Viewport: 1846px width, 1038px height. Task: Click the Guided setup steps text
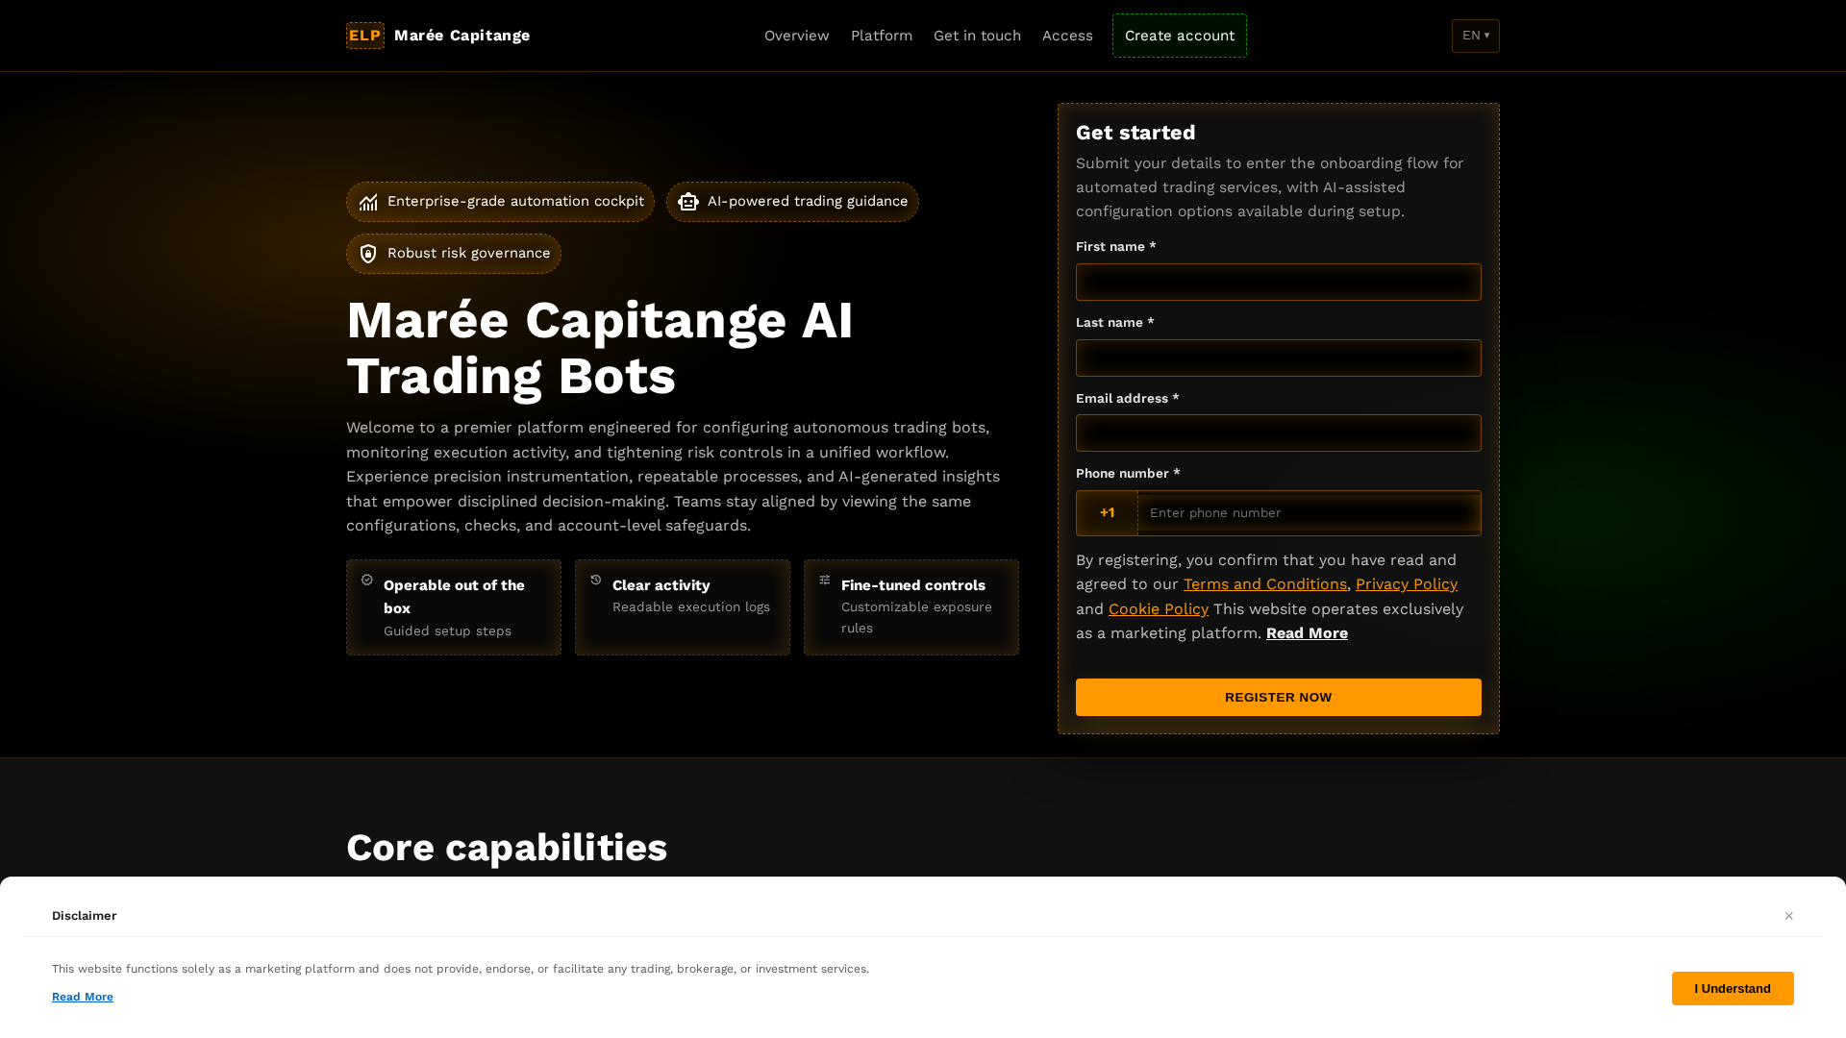447,631
